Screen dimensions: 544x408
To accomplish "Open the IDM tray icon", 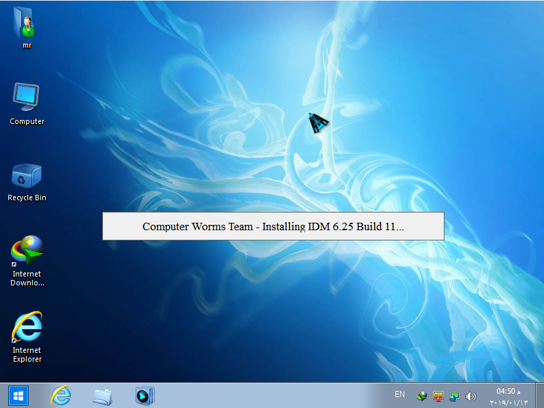I will tap(421, 396).
